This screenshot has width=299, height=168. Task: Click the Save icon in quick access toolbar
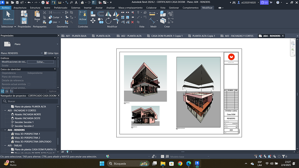(x=17, y=3)
